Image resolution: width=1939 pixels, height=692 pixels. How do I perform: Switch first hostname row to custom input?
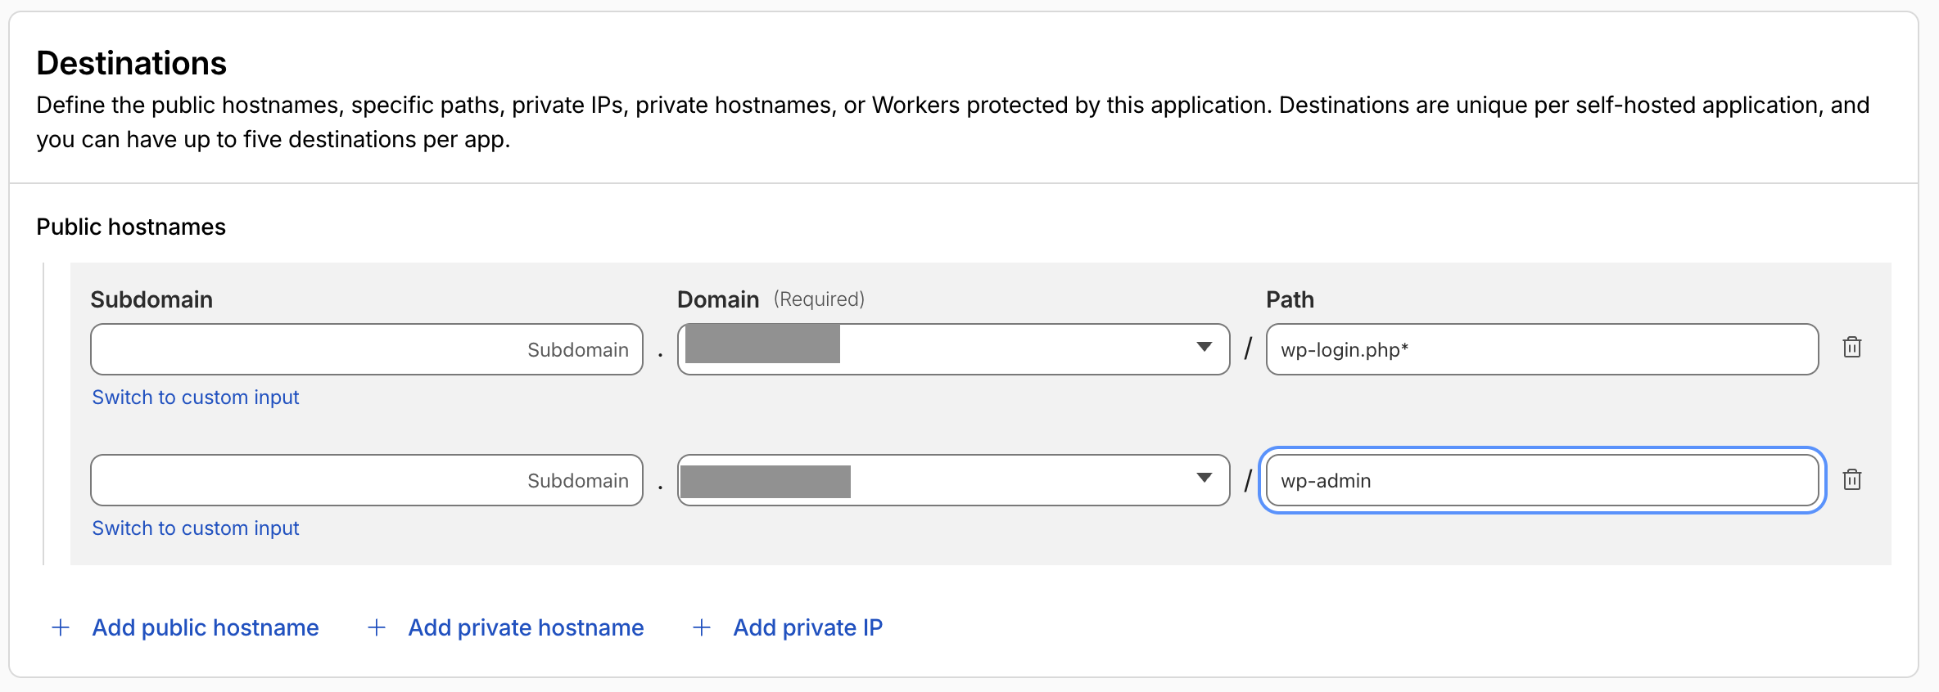(x=196, y=398)
